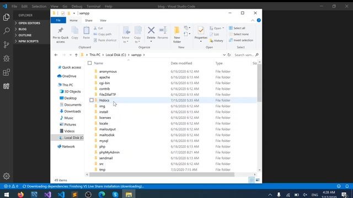Click Local Disk (C:) in breadcrumb path
Screen dimensions: 353x198
pyautogui.click(x=116, y=55)
